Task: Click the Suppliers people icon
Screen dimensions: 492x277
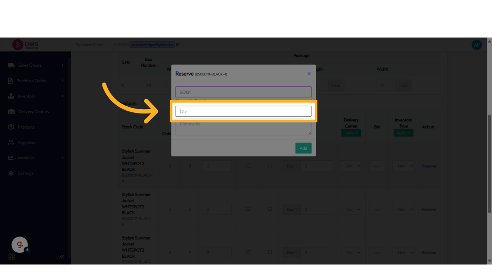Action: pyautogui.click(x=11, y=142)
